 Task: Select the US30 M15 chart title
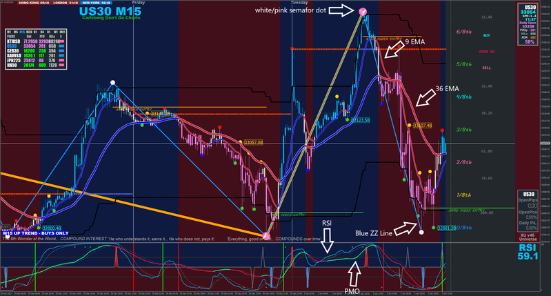[110, 11]
